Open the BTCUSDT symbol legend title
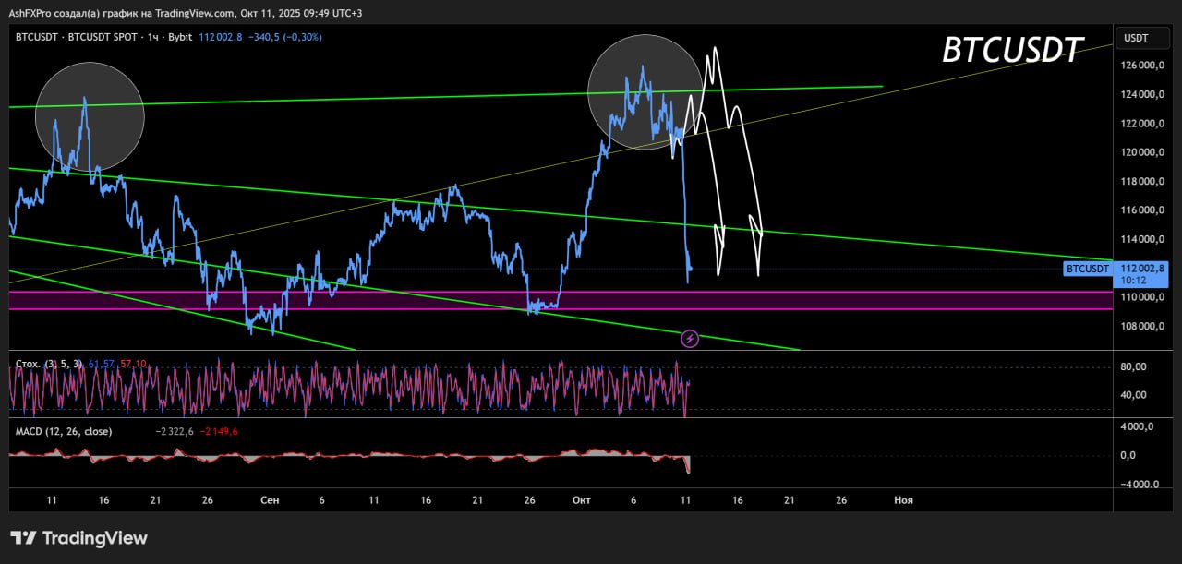 [x=39, y=37]
